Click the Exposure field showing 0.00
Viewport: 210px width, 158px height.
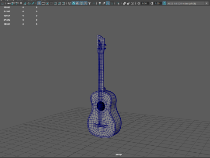click(x=145, y=4)
